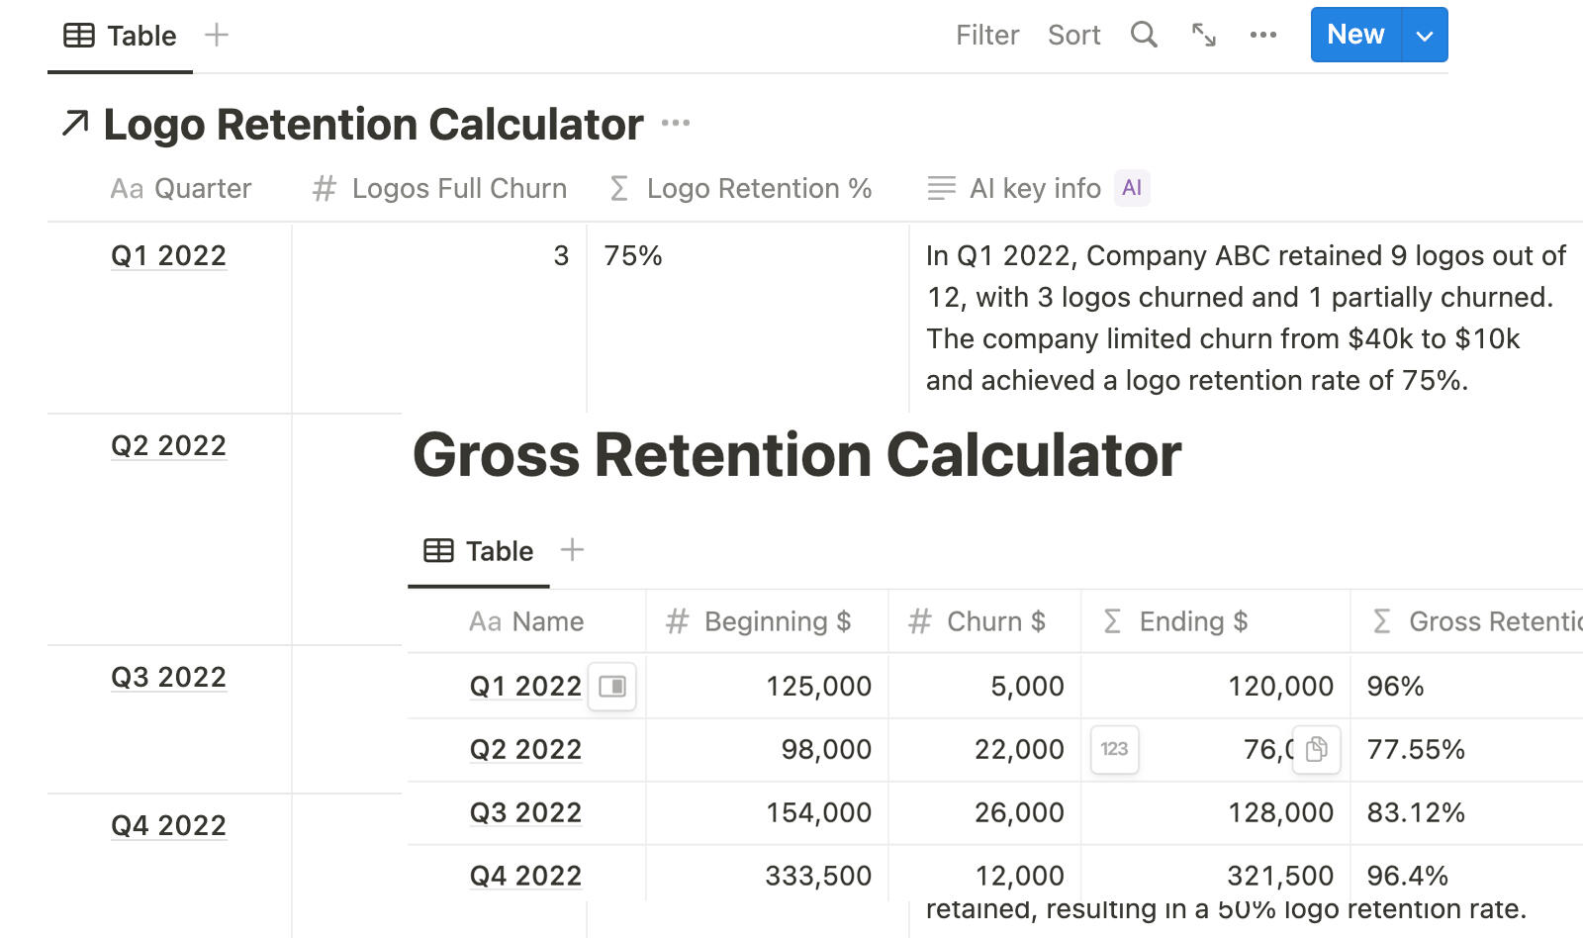1583x938 pixels.
Task: Click the expand full-page arrows icon
Action: coord(1203,35)
